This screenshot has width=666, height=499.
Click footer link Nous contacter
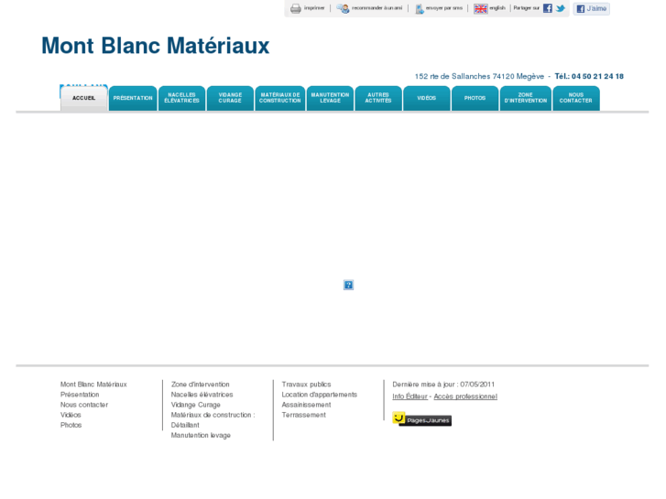coord(84,405)
